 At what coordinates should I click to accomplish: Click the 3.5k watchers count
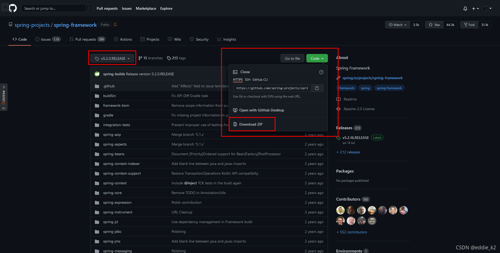tap(416, 25)
